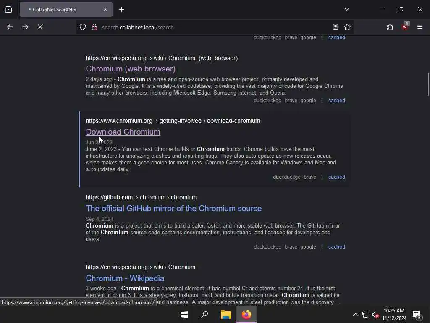Viewport: 430px width, 323px height.
Task: Open cached link of Chromium (web browser) result
Action: (x=337, y=101)
